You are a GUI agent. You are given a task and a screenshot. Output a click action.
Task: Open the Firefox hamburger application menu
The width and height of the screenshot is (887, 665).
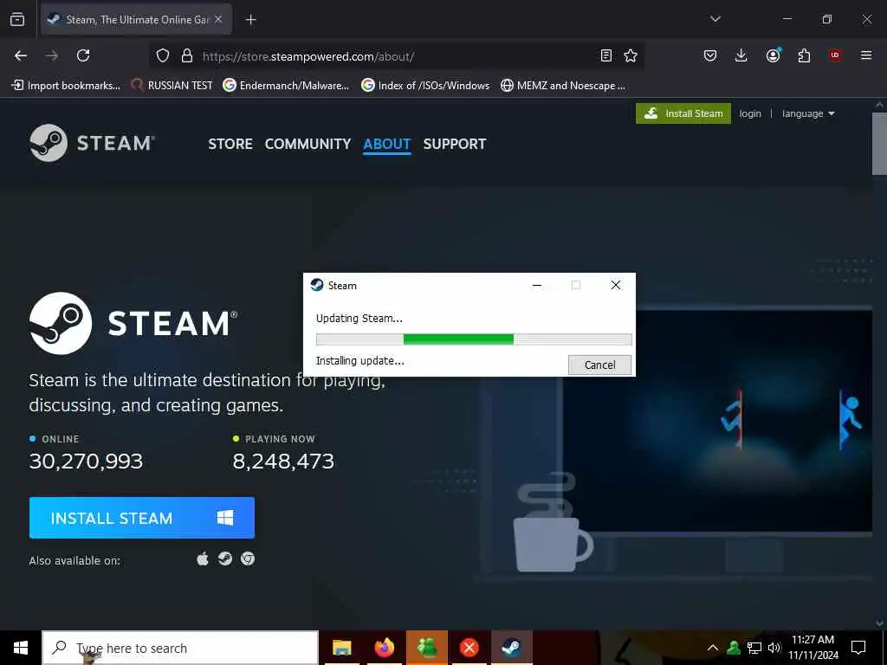point(866,55)
